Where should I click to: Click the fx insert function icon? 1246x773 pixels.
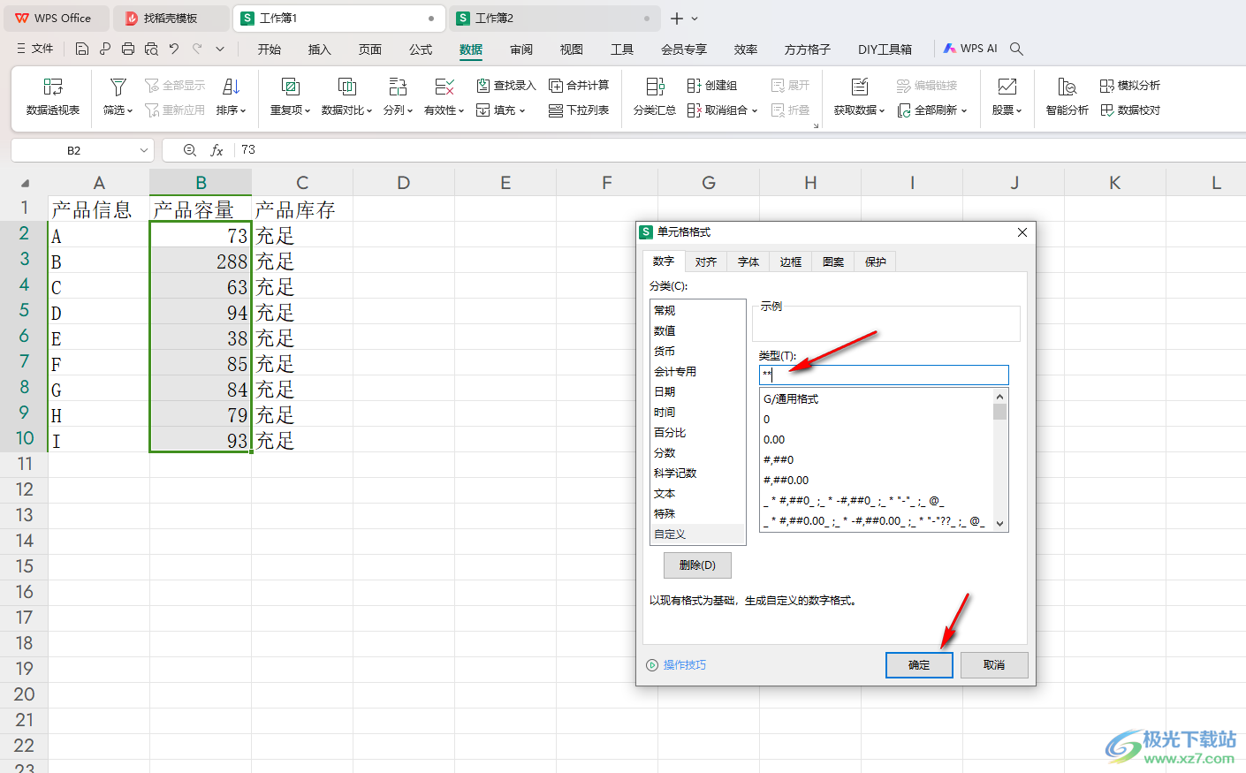click(217, 150)
